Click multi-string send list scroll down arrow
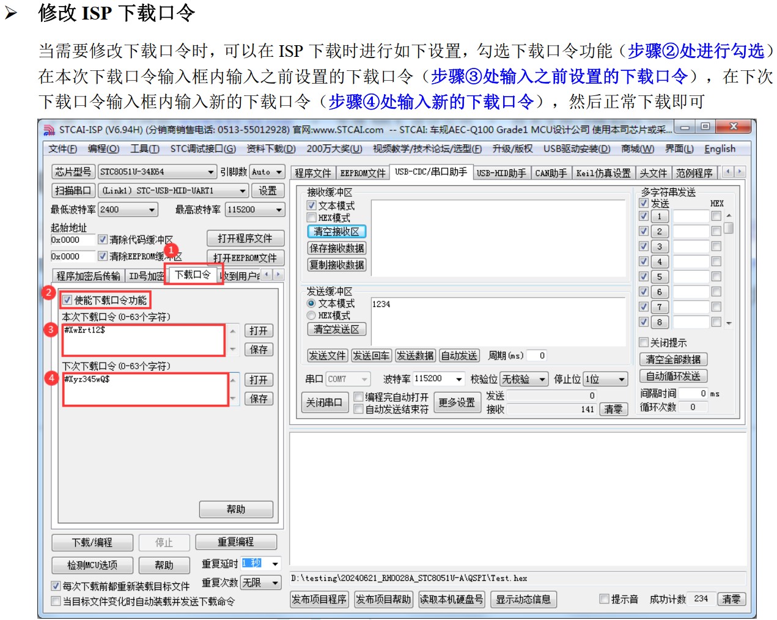777x620 pixels. pos(729,323)
